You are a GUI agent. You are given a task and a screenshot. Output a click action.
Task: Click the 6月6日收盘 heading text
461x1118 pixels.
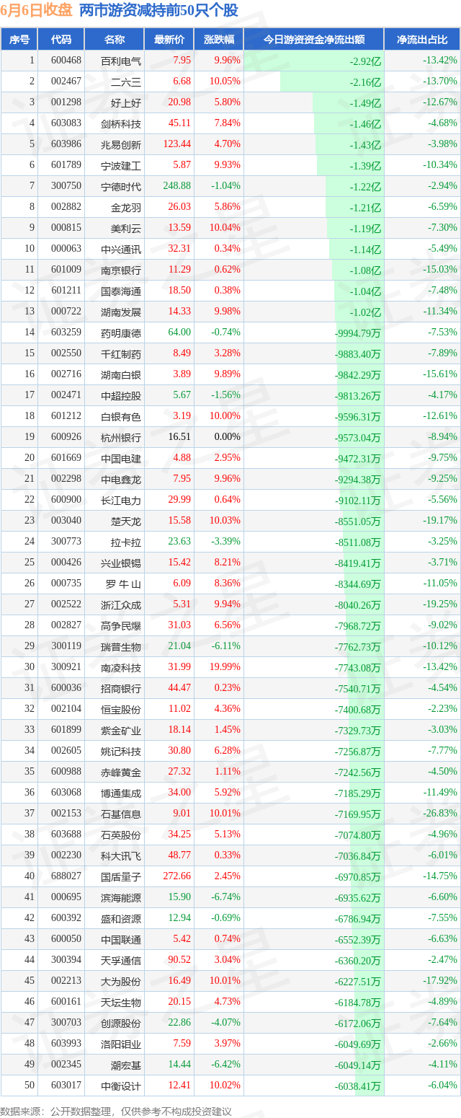click(x=37, y=10)
